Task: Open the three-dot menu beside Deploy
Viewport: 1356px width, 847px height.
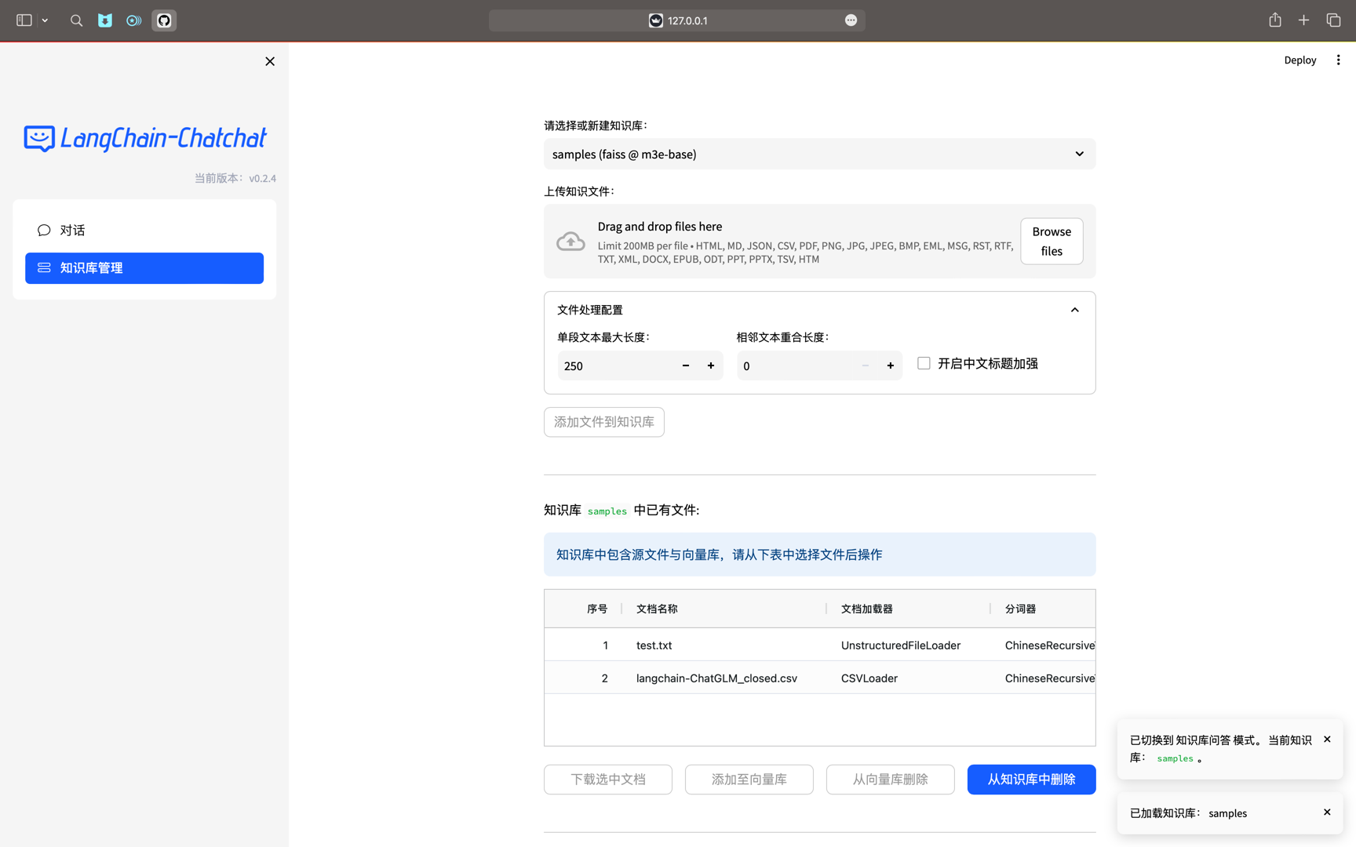Action: (1338, 60)
